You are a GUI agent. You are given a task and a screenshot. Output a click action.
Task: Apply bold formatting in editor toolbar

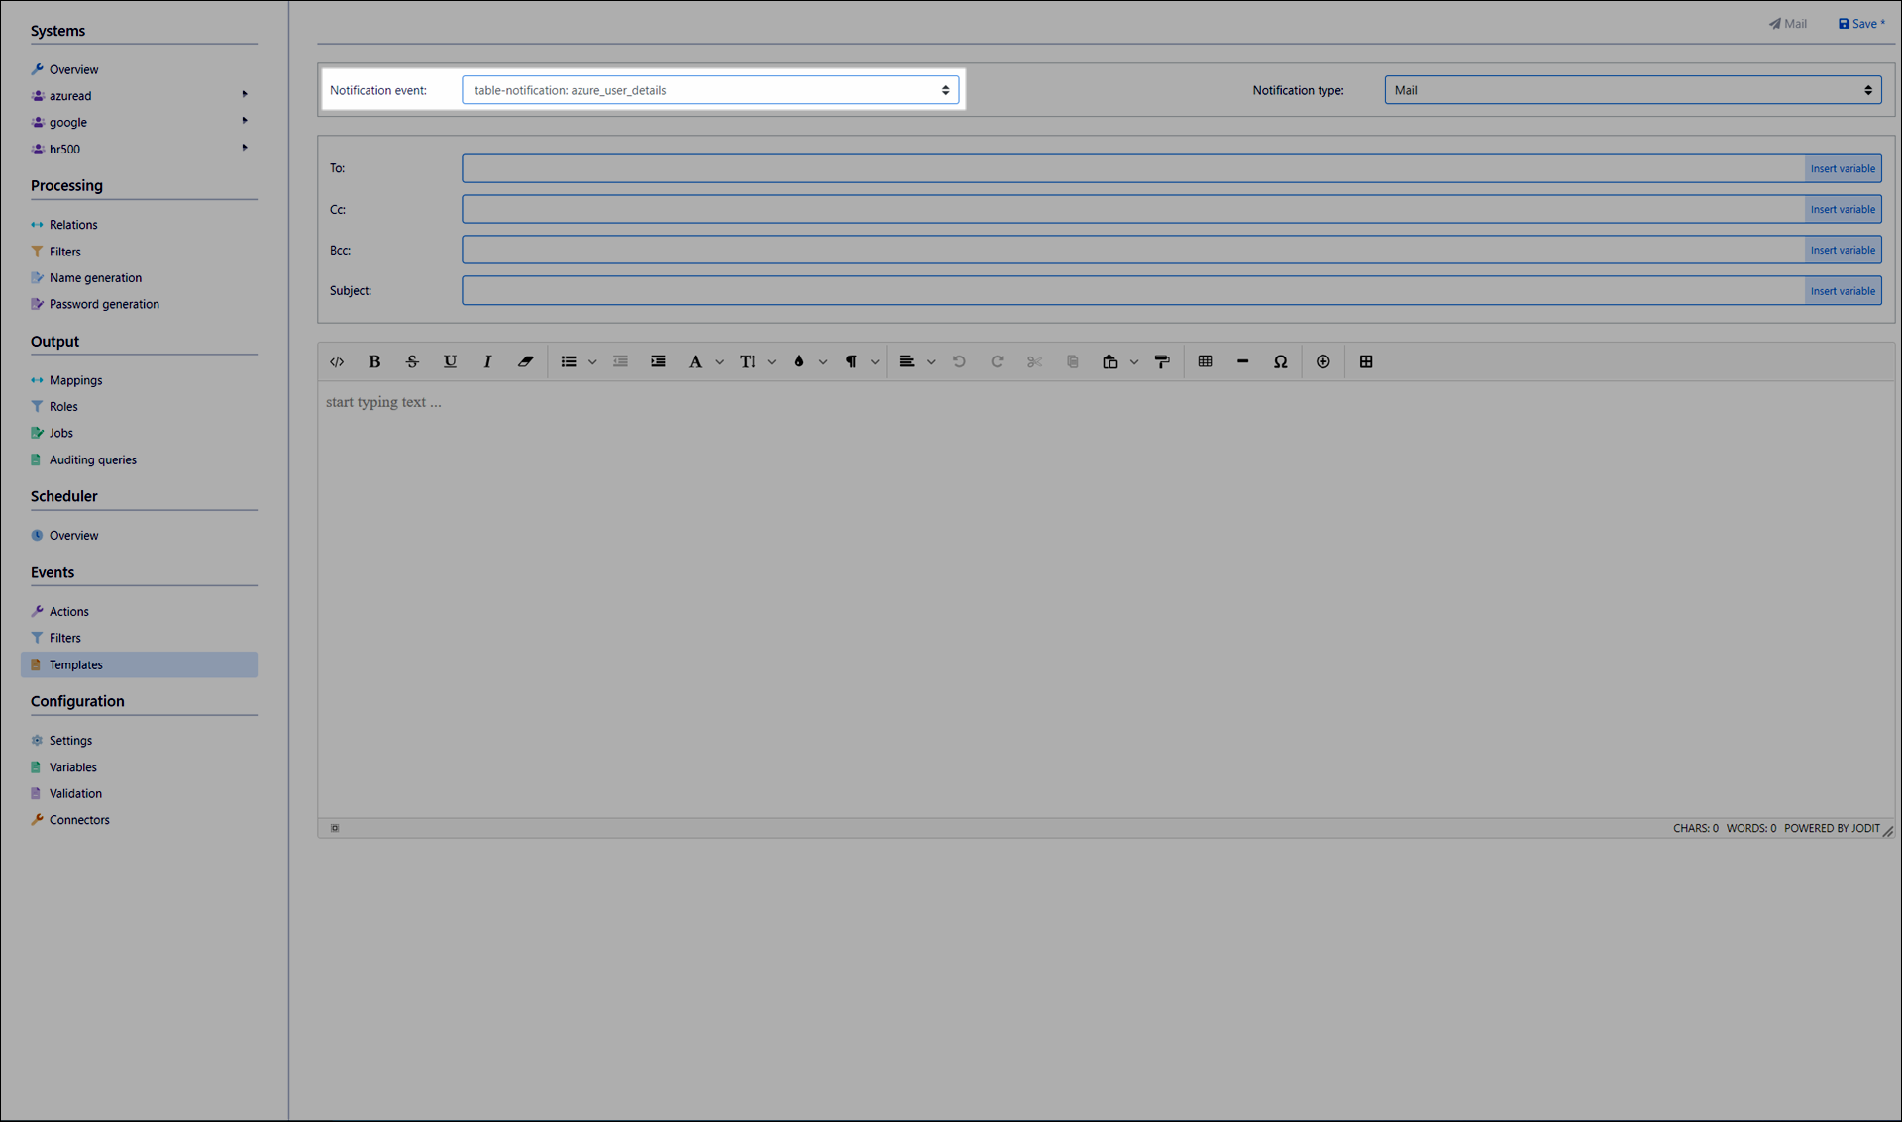click(x=374, y=362)
